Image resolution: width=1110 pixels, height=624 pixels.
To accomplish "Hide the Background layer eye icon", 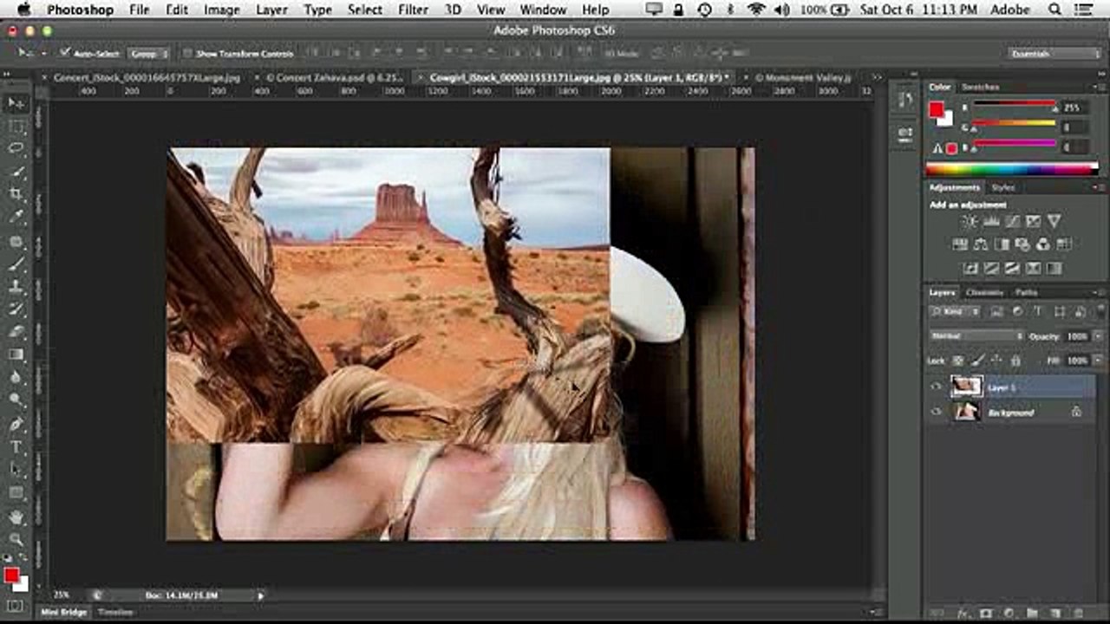I will [x=936, y=413].
